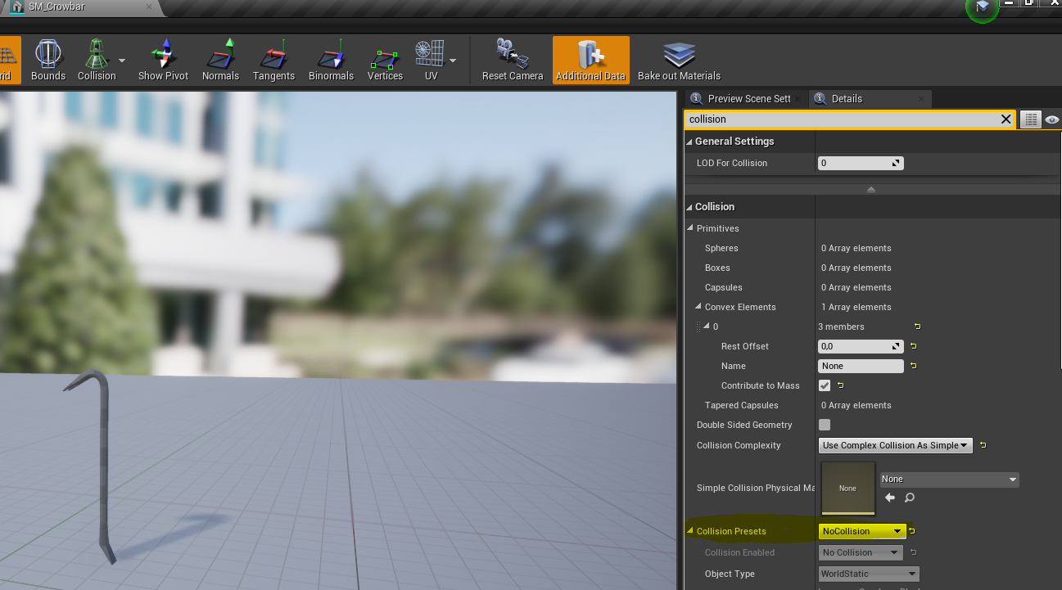Collapse the Collision section header
Image resolution: width=1062 pixels, height=590 pixels.
click(x=689, y=207)
